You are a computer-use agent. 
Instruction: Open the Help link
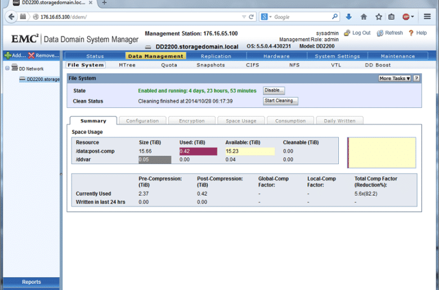(x=418, y=33)
